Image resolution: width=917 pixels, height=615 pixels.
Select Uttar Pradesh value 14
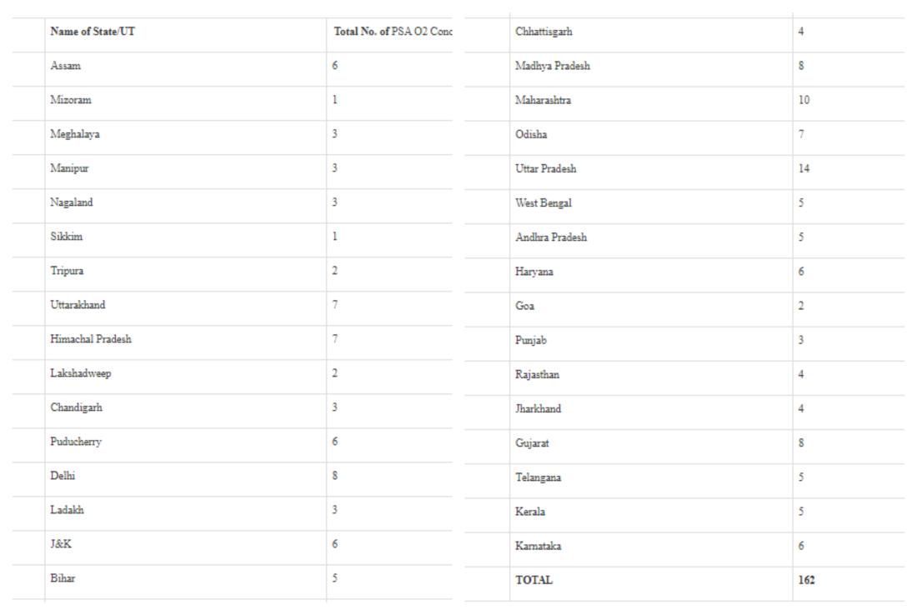coord(804,168)
